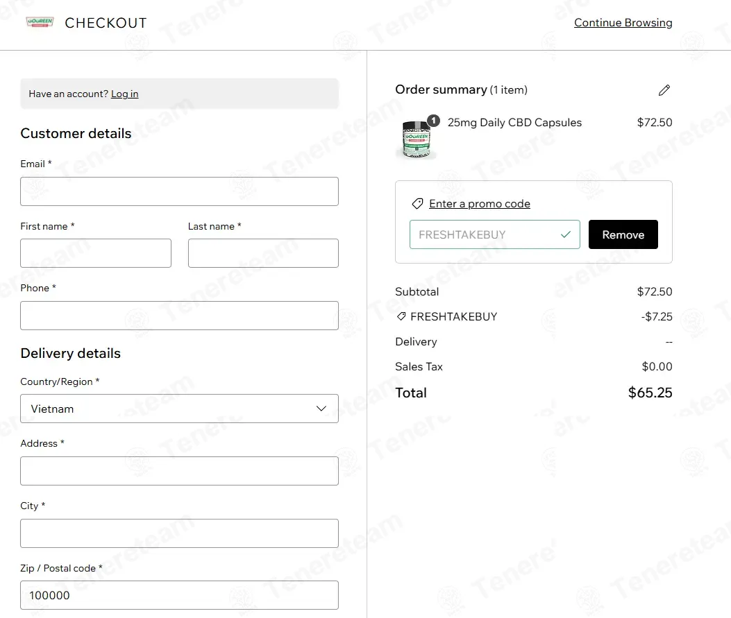
Task: Expand the Country/Region dropdown showing Vietnam
Action: click(179, 409)
